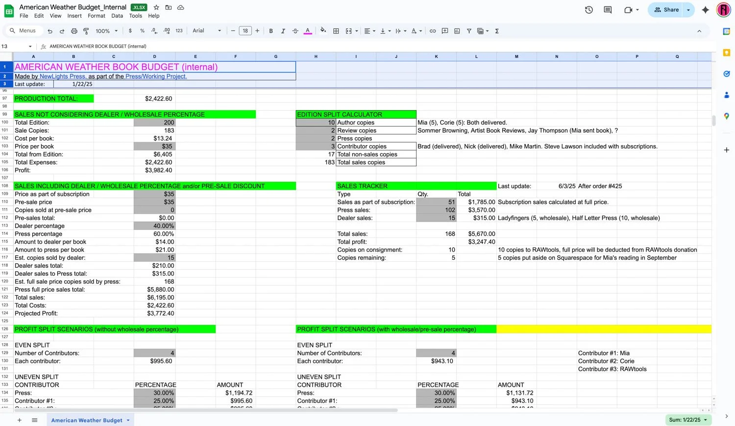The height and width of the screenshot is (426, 735).
Task: Click the insert link icon
Action: click(433, 31)
